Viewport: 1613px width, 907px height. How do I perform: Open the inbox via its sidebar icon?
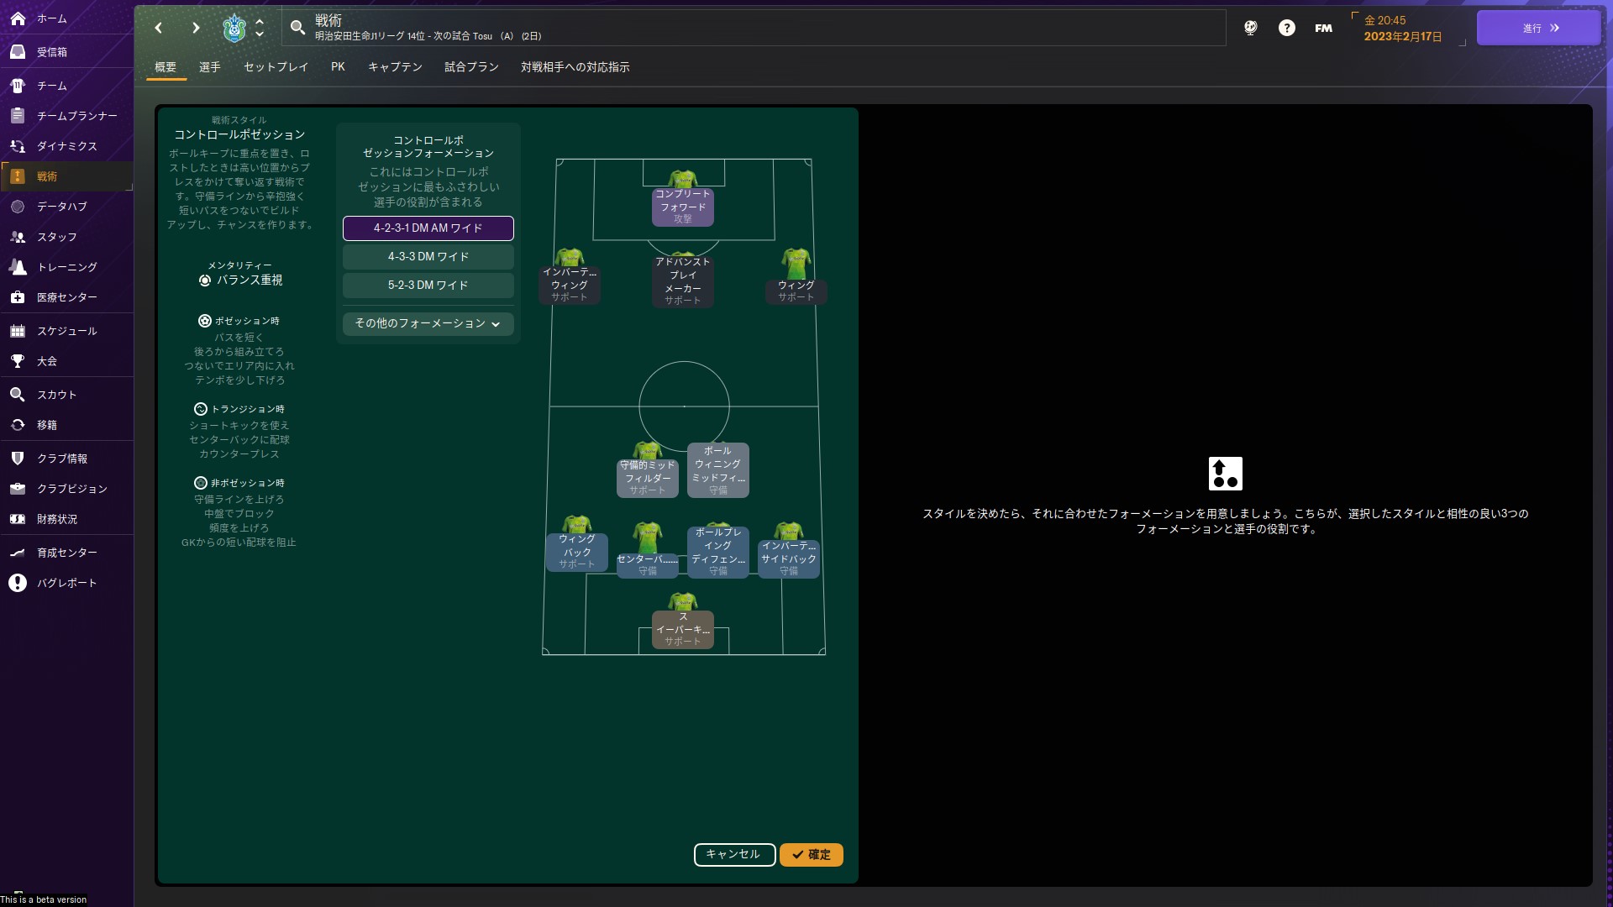pos(18,52)
